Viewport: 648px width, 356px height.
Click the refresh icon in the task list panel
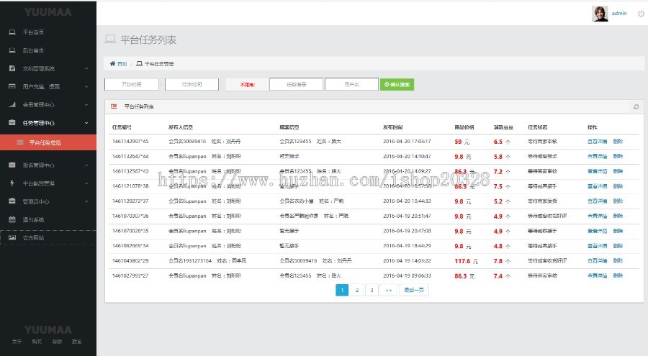point(636,106)
